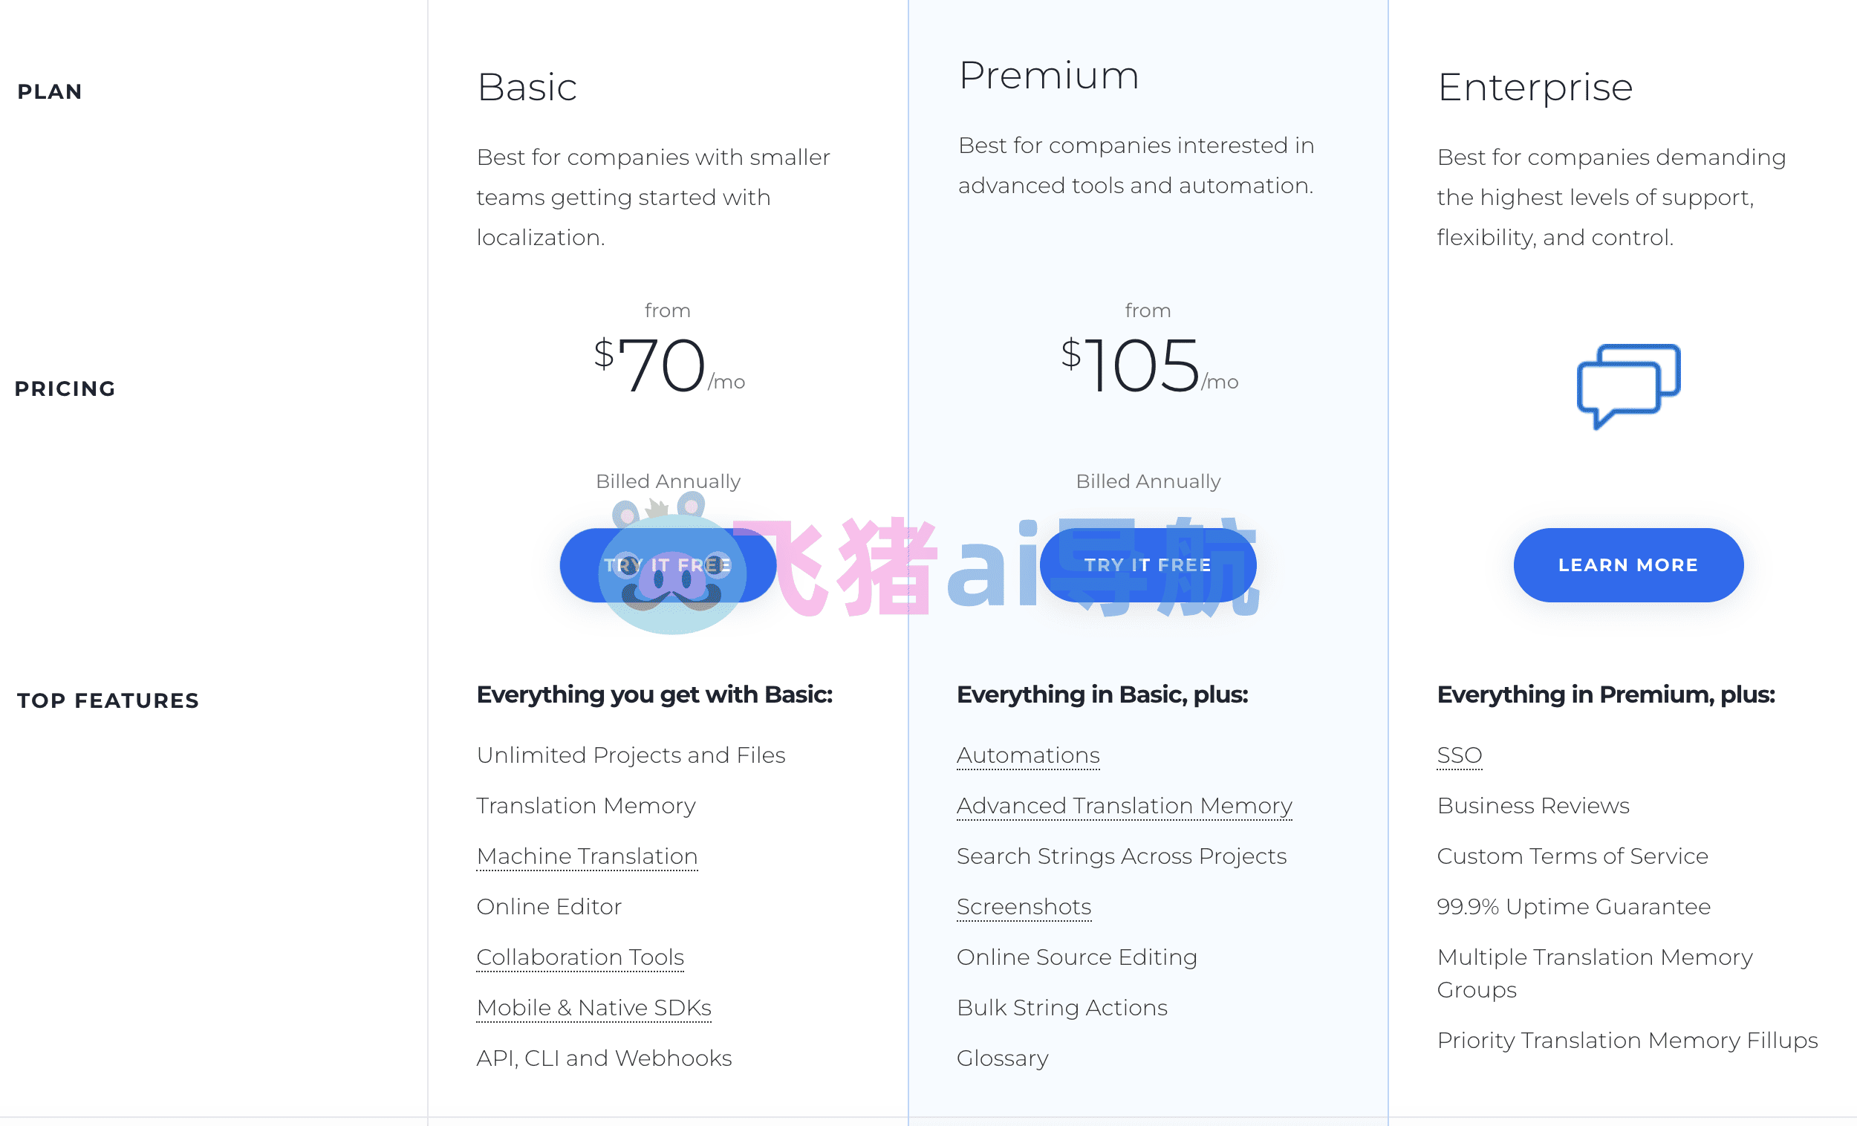The width and height of the screenshot is (1857, 1126).
Task: Click the $70 per month price
Action: [x=668, y=366]
